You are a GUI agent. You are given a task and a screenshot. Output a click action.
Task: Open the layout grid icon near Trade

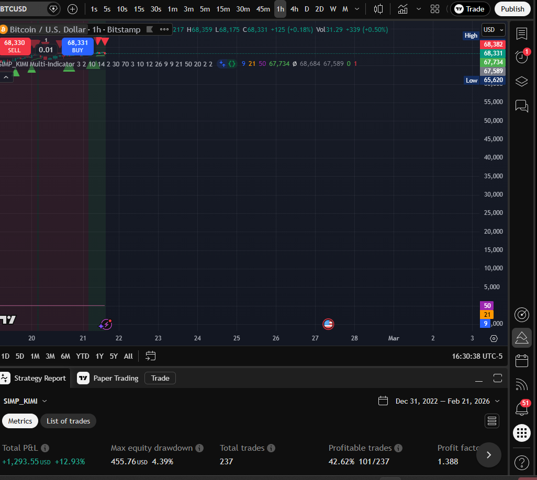click(435, 9)
